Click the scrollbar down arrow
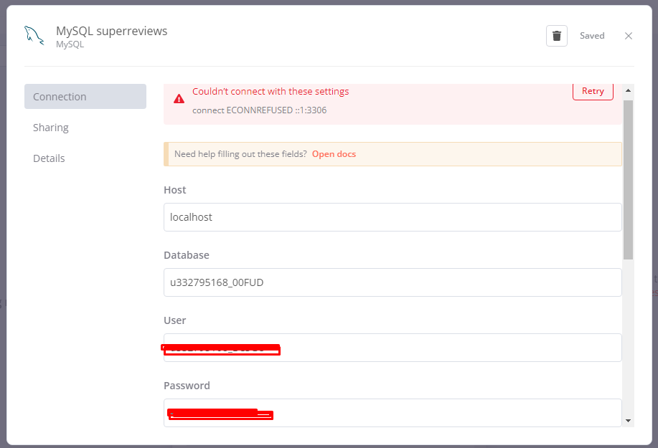Image resolution: width=658 pixels, height=448 pixels. click(x=628, y=421)
